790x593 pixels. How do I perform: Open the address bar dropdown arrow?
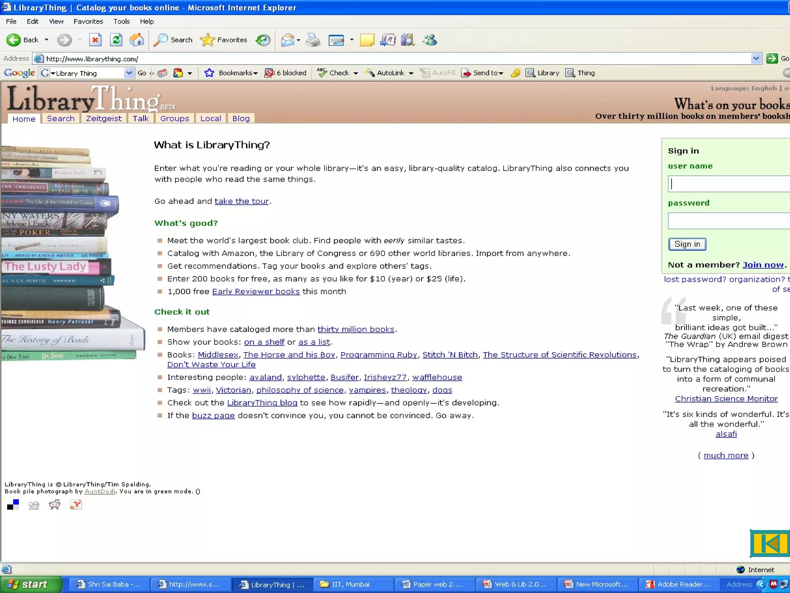click(x=756, y=59)
